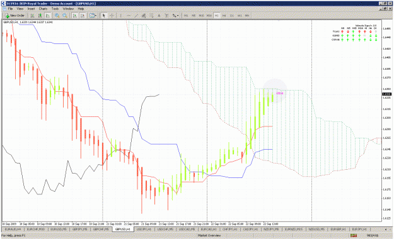The image size is (394, 239).
Task: Switch to the GBPJPY,M5 chart tab
Action: pyautogui.click(x=80, y=229)
